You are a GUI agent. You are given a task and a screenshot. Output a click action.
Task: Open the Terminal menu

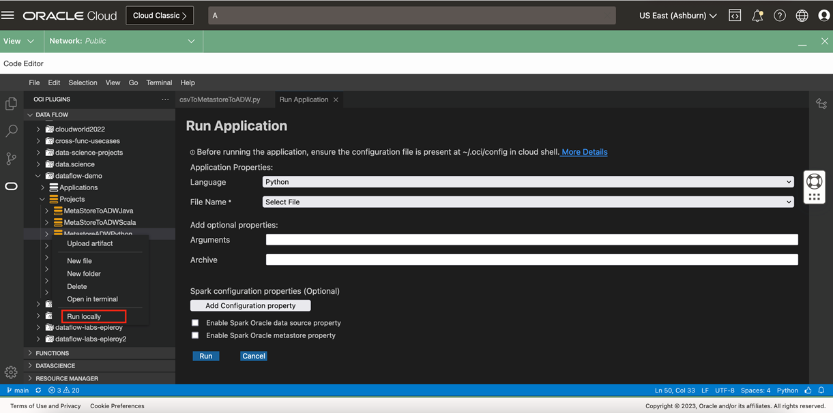click(159, 82)
